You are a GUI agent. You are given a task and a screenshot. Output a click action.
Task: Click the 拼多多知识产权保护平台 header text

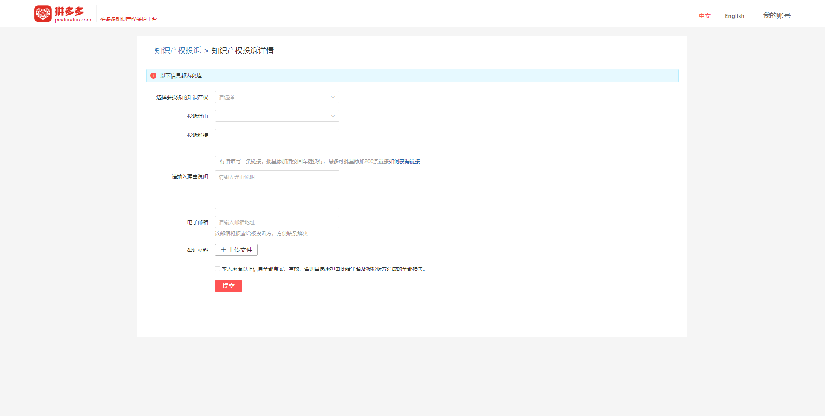click(128, 19)
